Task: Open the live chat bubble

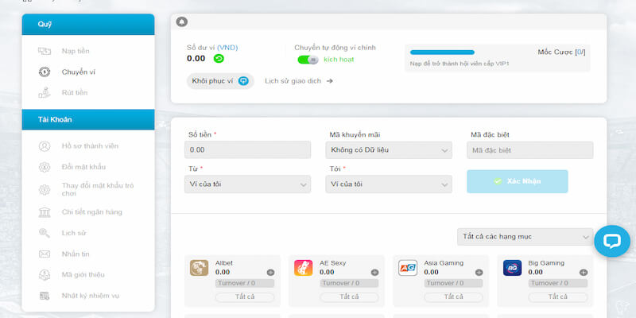Action: (611, 242)
